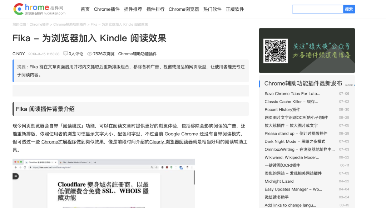This screenshot has width=386, height=208.
Task: Open the Chrome插件 nav item
Action: [x=107, y=9]
